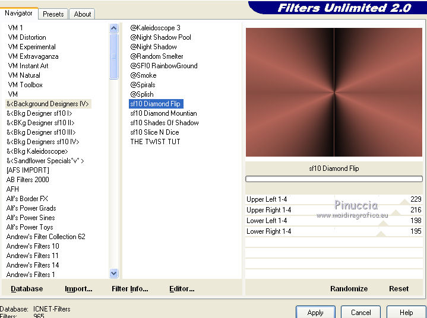Select &<Background Designers IV> category
The height and width of the screenshot is (318, 427).
48,104
